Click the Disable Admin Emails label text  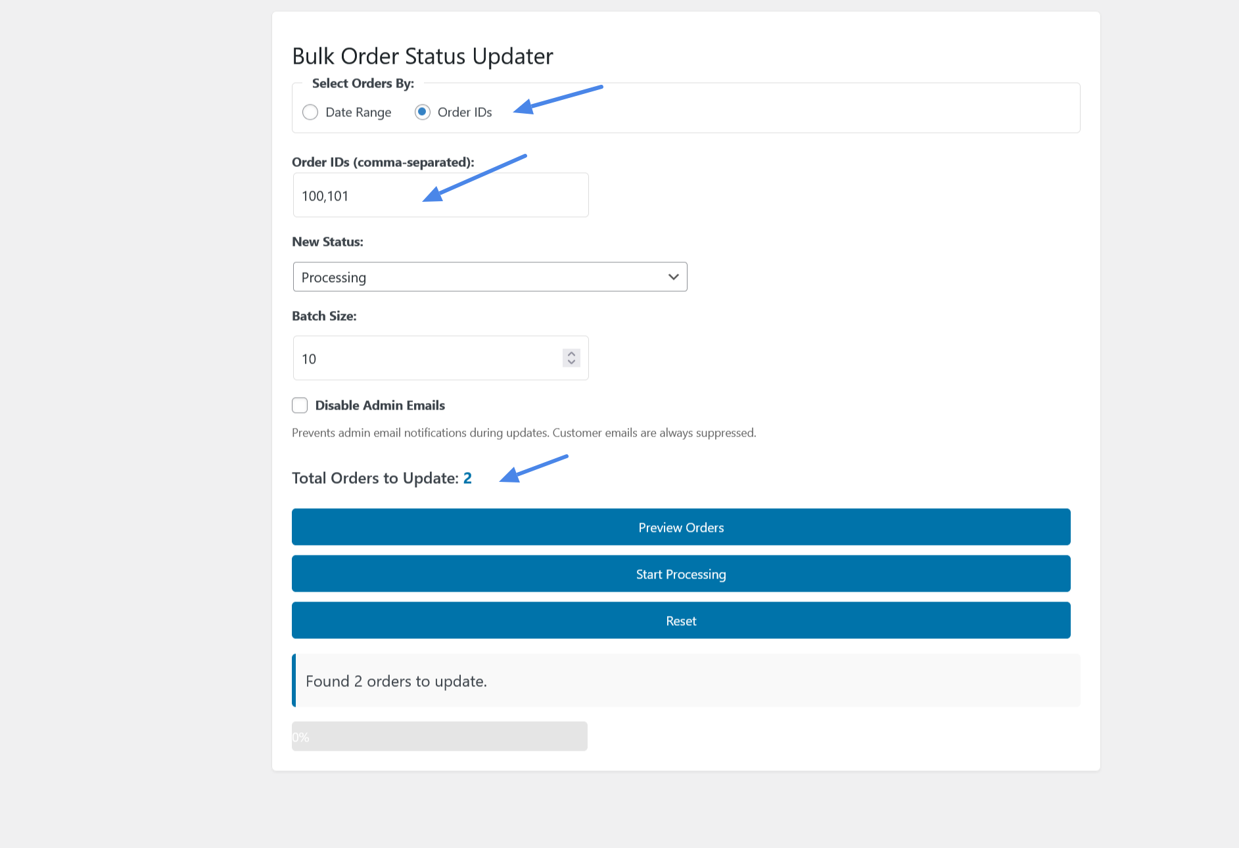coord(379,405)
